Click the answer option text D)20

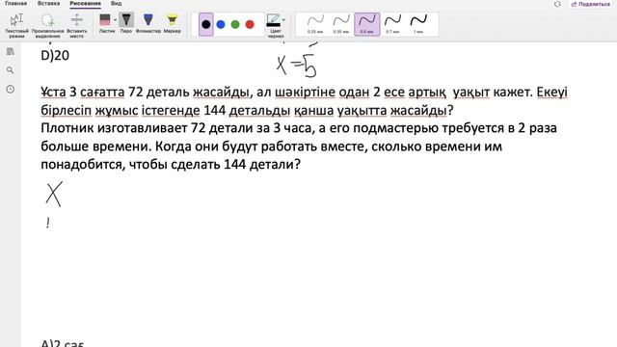(x=55, y=56)
